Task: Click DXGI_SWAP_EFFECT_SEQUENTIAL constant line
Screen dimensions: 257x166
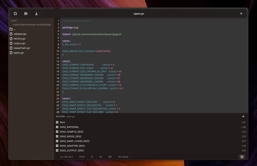Action: (x=90, y=105)
